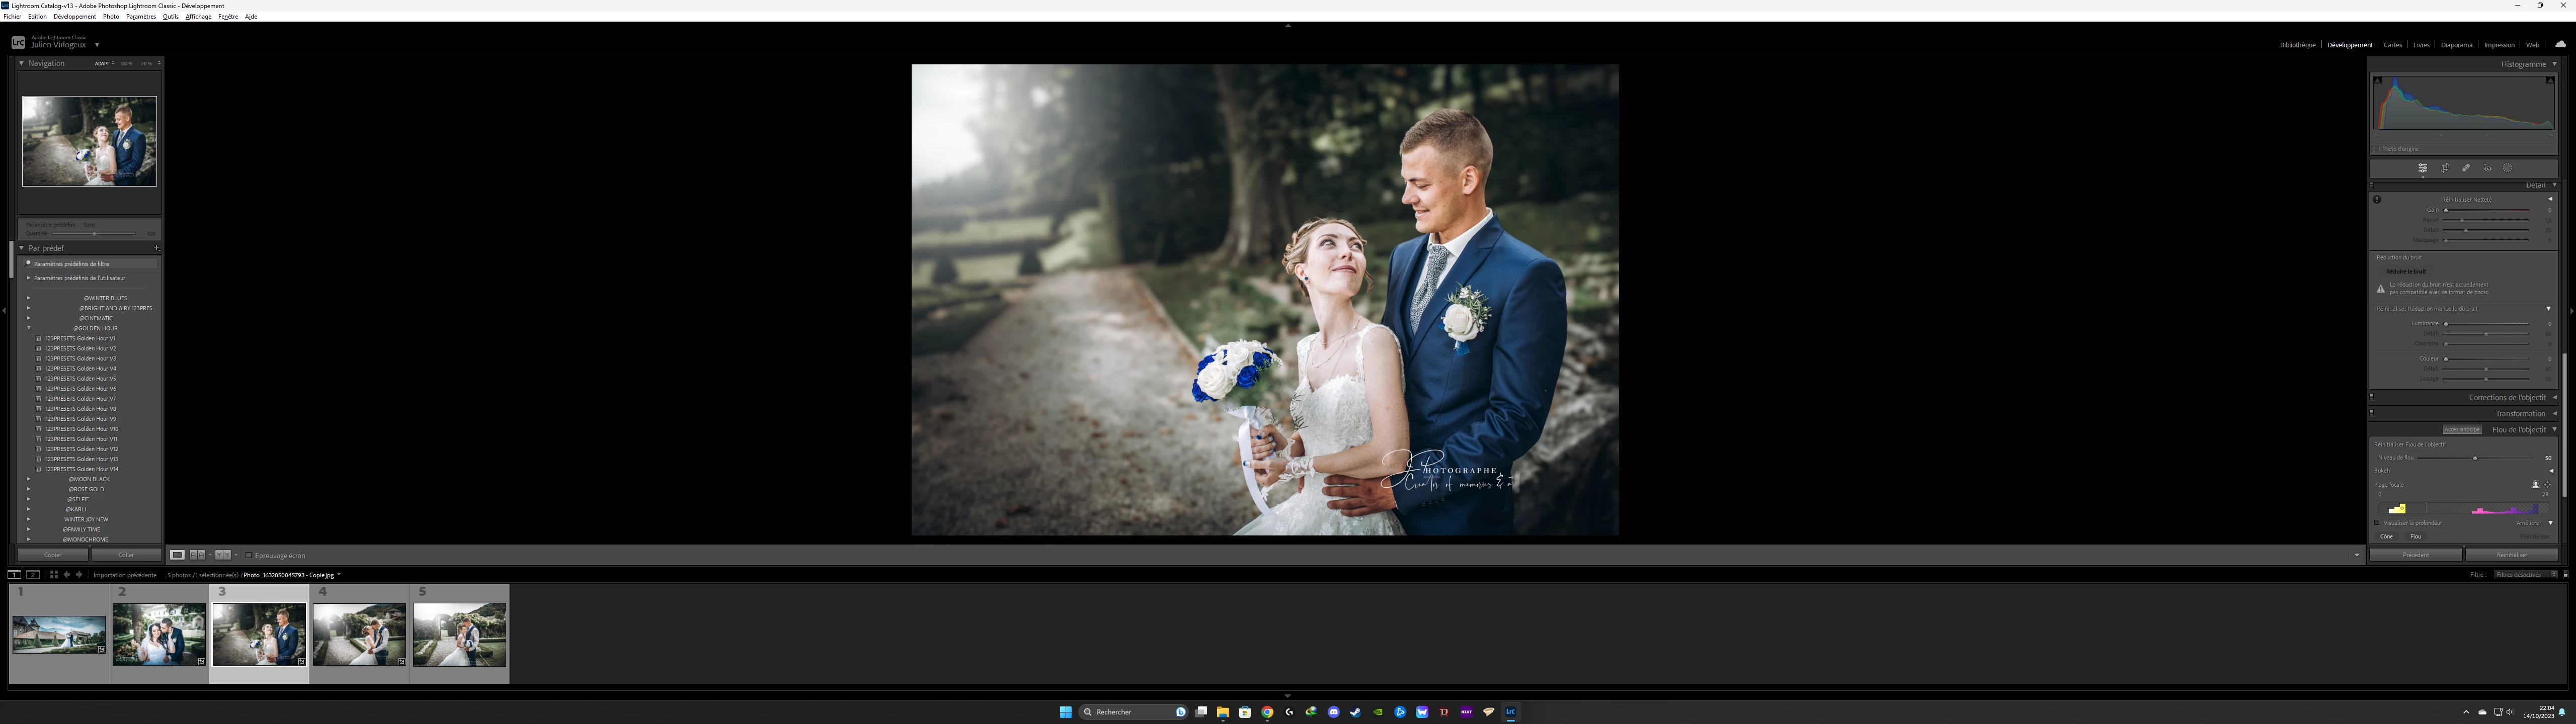Image resolution: width=2576 pixels, height=724 pixels.
Task: Select the Healing (bandage) tool icon
Action: [2466, 168]
